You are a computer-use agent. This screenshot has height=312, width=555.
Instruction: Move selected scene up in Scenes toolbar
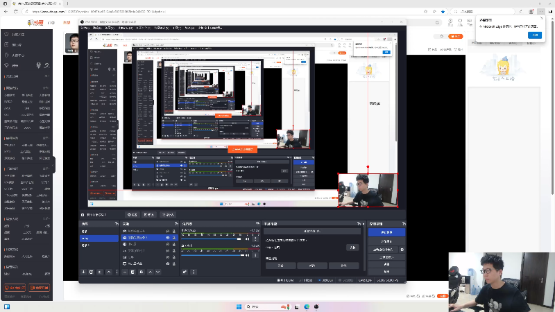click(x=109, y=272)
